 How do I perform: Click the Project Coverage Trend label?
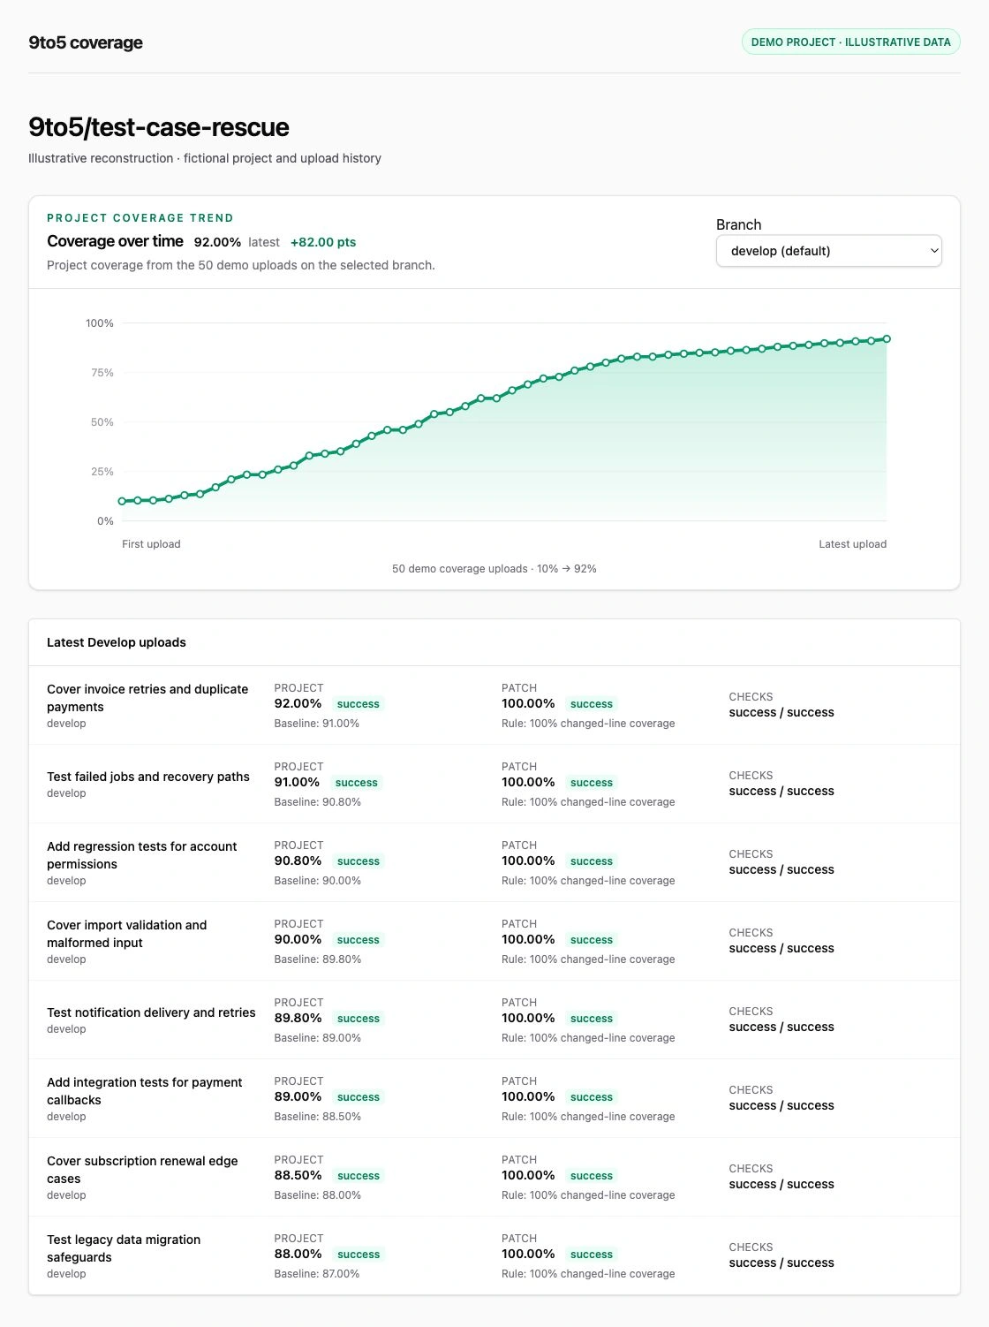[x=140, y=218]
